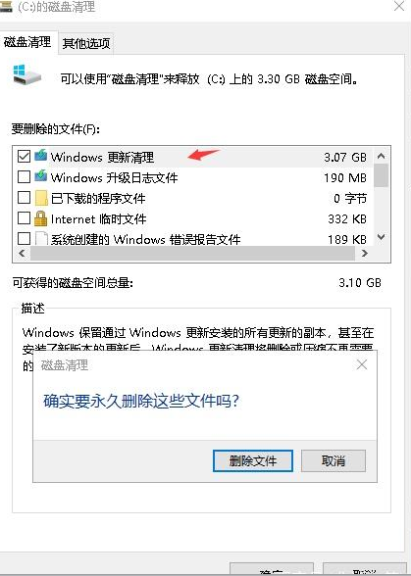Click horizontal scrollbar left arrow
This screenshot has width=411, height=576.
[22, 253]
